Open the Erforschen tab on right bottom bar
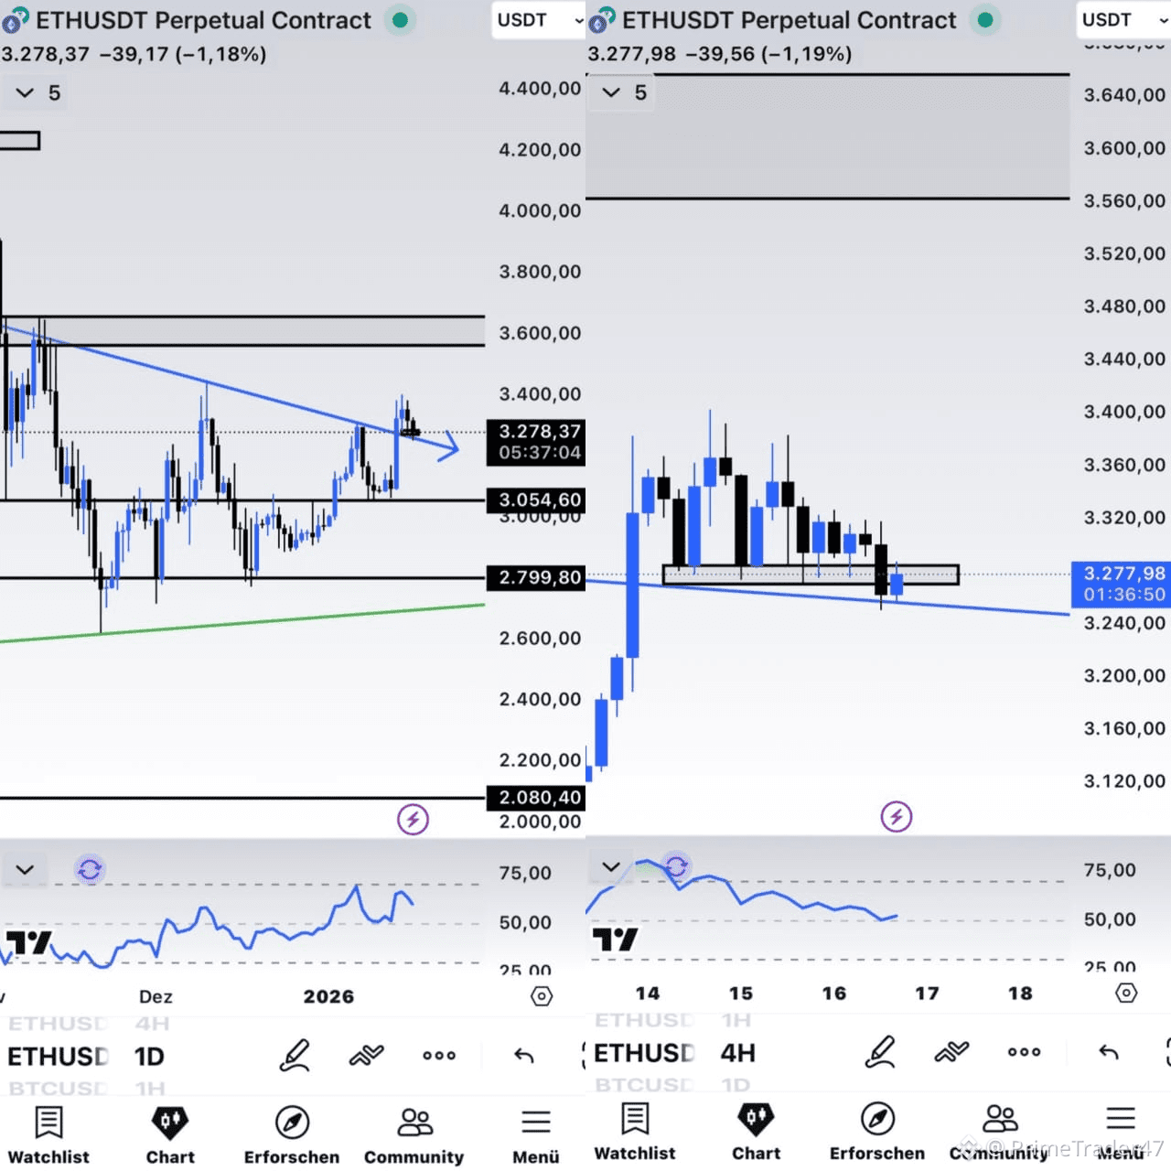Image resolution: width=1171 pixels, height=1171 pixels. pyautogui.click(x=877, y=1132)
